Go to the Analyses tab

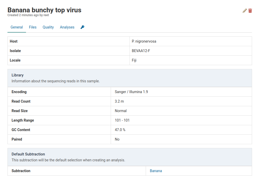67,27
